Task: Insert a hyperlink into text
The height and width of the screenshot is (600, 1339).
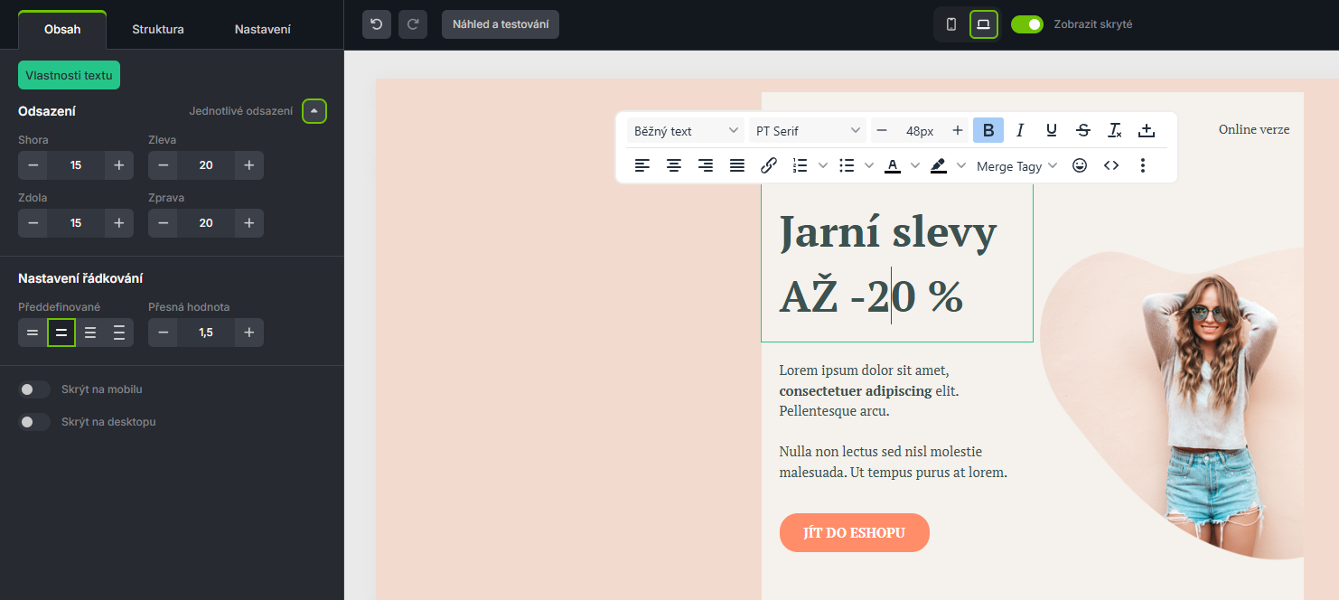Action: click(x=769, y=165)
